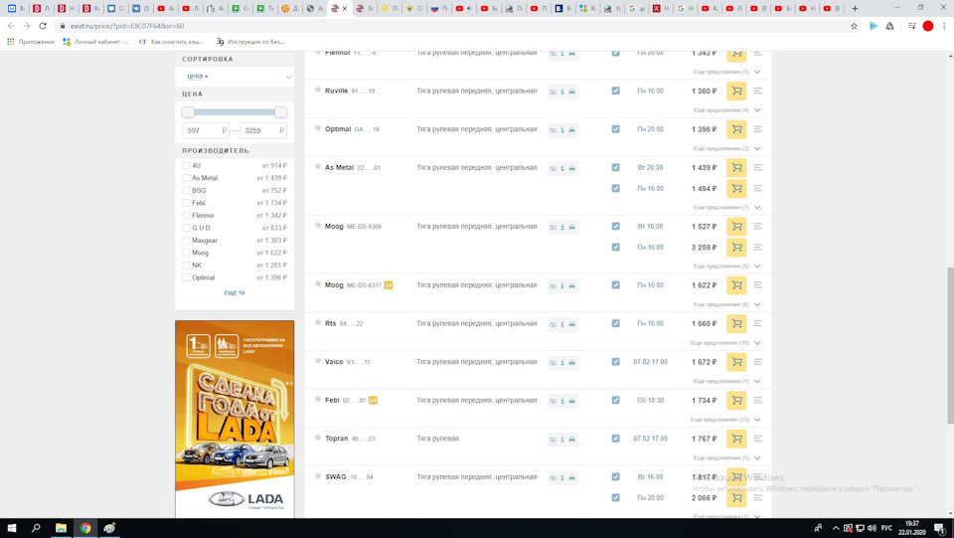The height and width of the screenshot is (538, 954).
Task: Toggle NK manufacturer filter
Action: coord(186,266)
